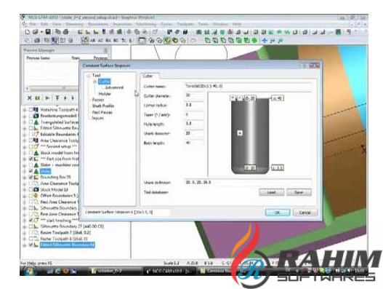This screenshot has width=383, height=289.
Task: Click the Offset Boundaries item icon
Action: [36, 196]
